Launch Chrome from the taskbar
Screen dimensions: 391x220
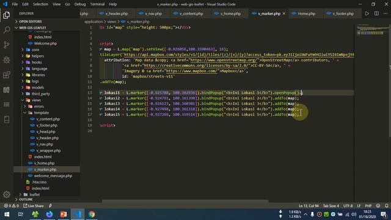92,215
